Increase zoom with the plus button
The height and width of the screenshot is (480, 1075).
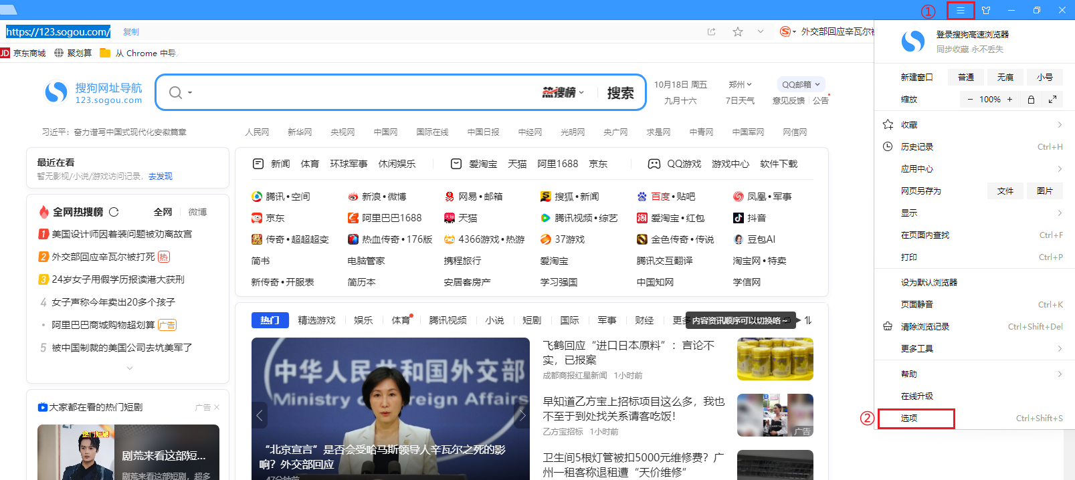coord(1009,100)
